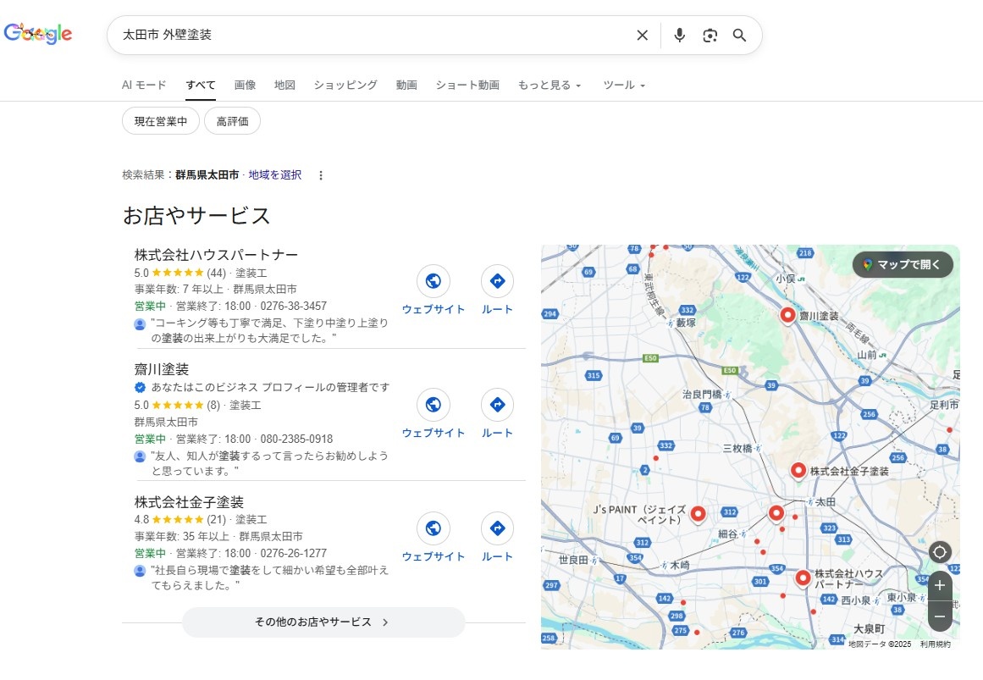Open Google Lens image search

[710, 36]
